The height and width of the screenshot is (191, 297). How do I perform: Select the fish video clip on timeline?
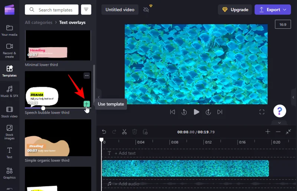pos(185,168)
